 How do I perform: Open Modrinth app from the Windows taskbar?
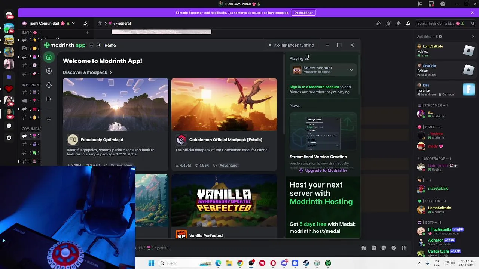[328, 263]
